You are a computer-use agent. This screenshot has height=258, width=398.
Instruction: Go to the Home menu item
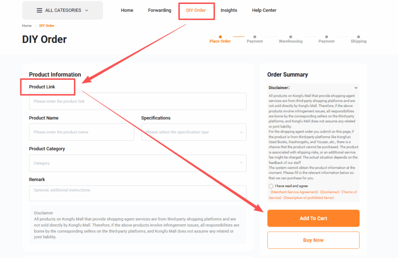(127, 10)
